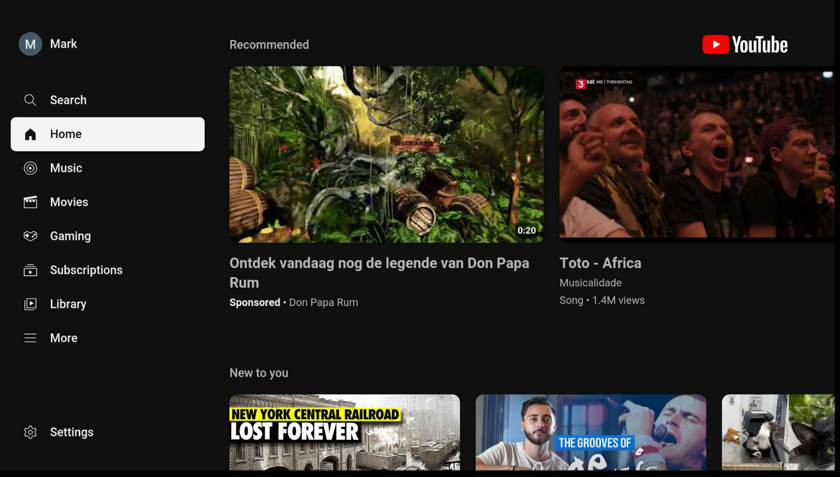The height and width of the screenshot is (477, 840).
Task: Open the Don Papa Rum ad thumbnail
Action: (x=386, y=154)
